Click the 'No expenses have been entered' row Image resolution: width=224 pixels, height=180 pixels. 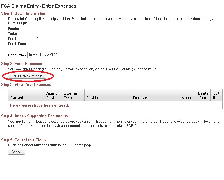pyautogui.click(x=39, y=105)
